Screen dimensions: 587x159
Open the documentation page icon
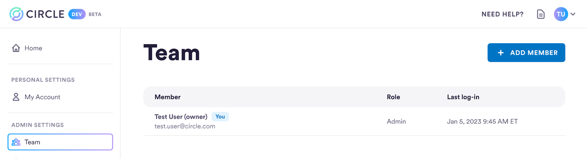[x=540, y=14]
